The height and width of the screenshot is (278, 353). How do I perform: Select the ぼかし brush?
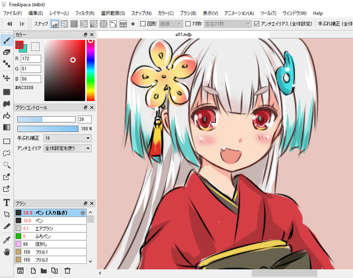51,244
